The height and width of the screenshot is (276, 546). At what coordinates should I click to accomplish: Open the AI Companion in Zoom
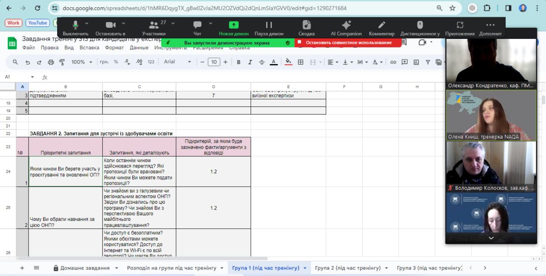coord(346,26)
